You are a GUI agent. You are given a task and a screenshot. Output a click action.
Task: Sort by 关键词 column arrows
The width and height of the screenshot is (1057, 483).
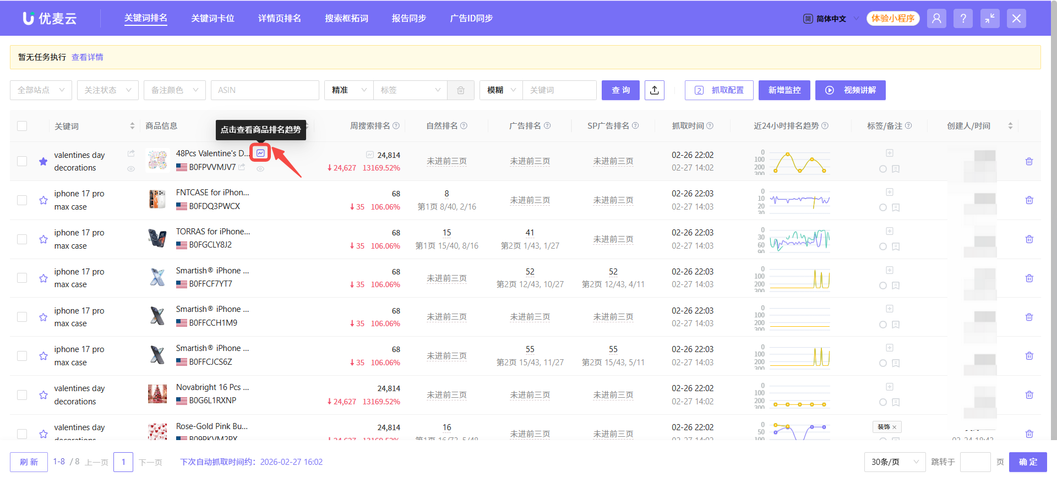[x=132, y=126]
